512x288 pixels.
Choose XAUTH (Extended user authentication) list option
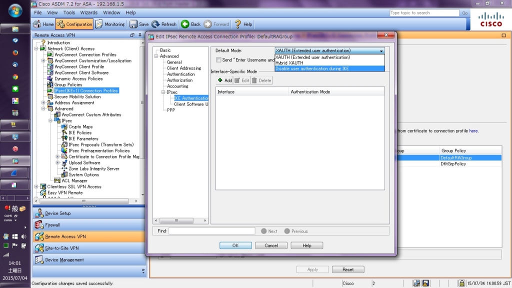[x=330, y=57]
